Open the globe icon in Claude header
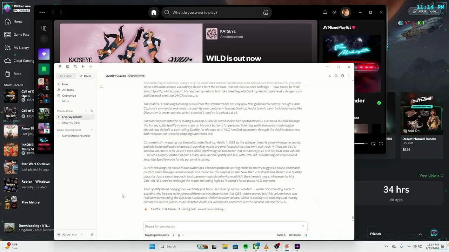 point(342,76)
